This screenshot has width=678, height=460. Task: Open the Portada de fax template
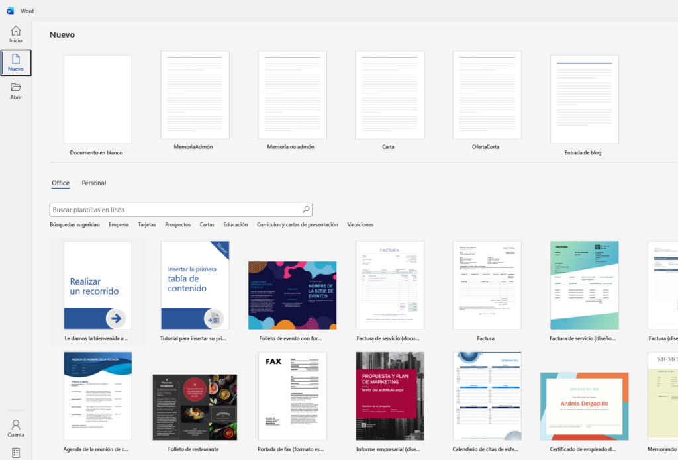pyautogui.click(x=292, y=396)
